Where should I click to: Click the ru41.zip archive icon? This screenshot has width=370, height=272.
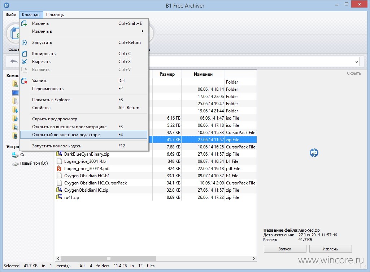(x=59, y=197)
